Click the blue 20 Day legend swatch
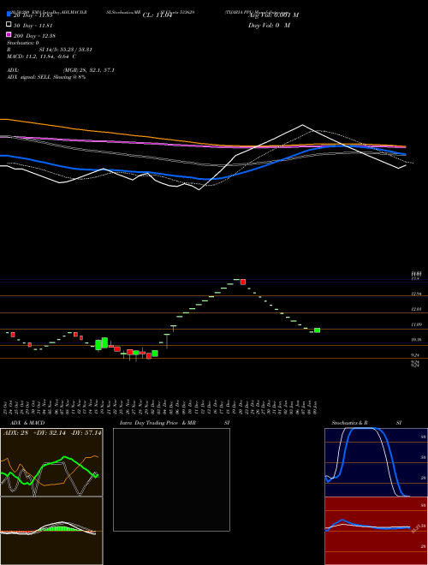 coord(9,15)
